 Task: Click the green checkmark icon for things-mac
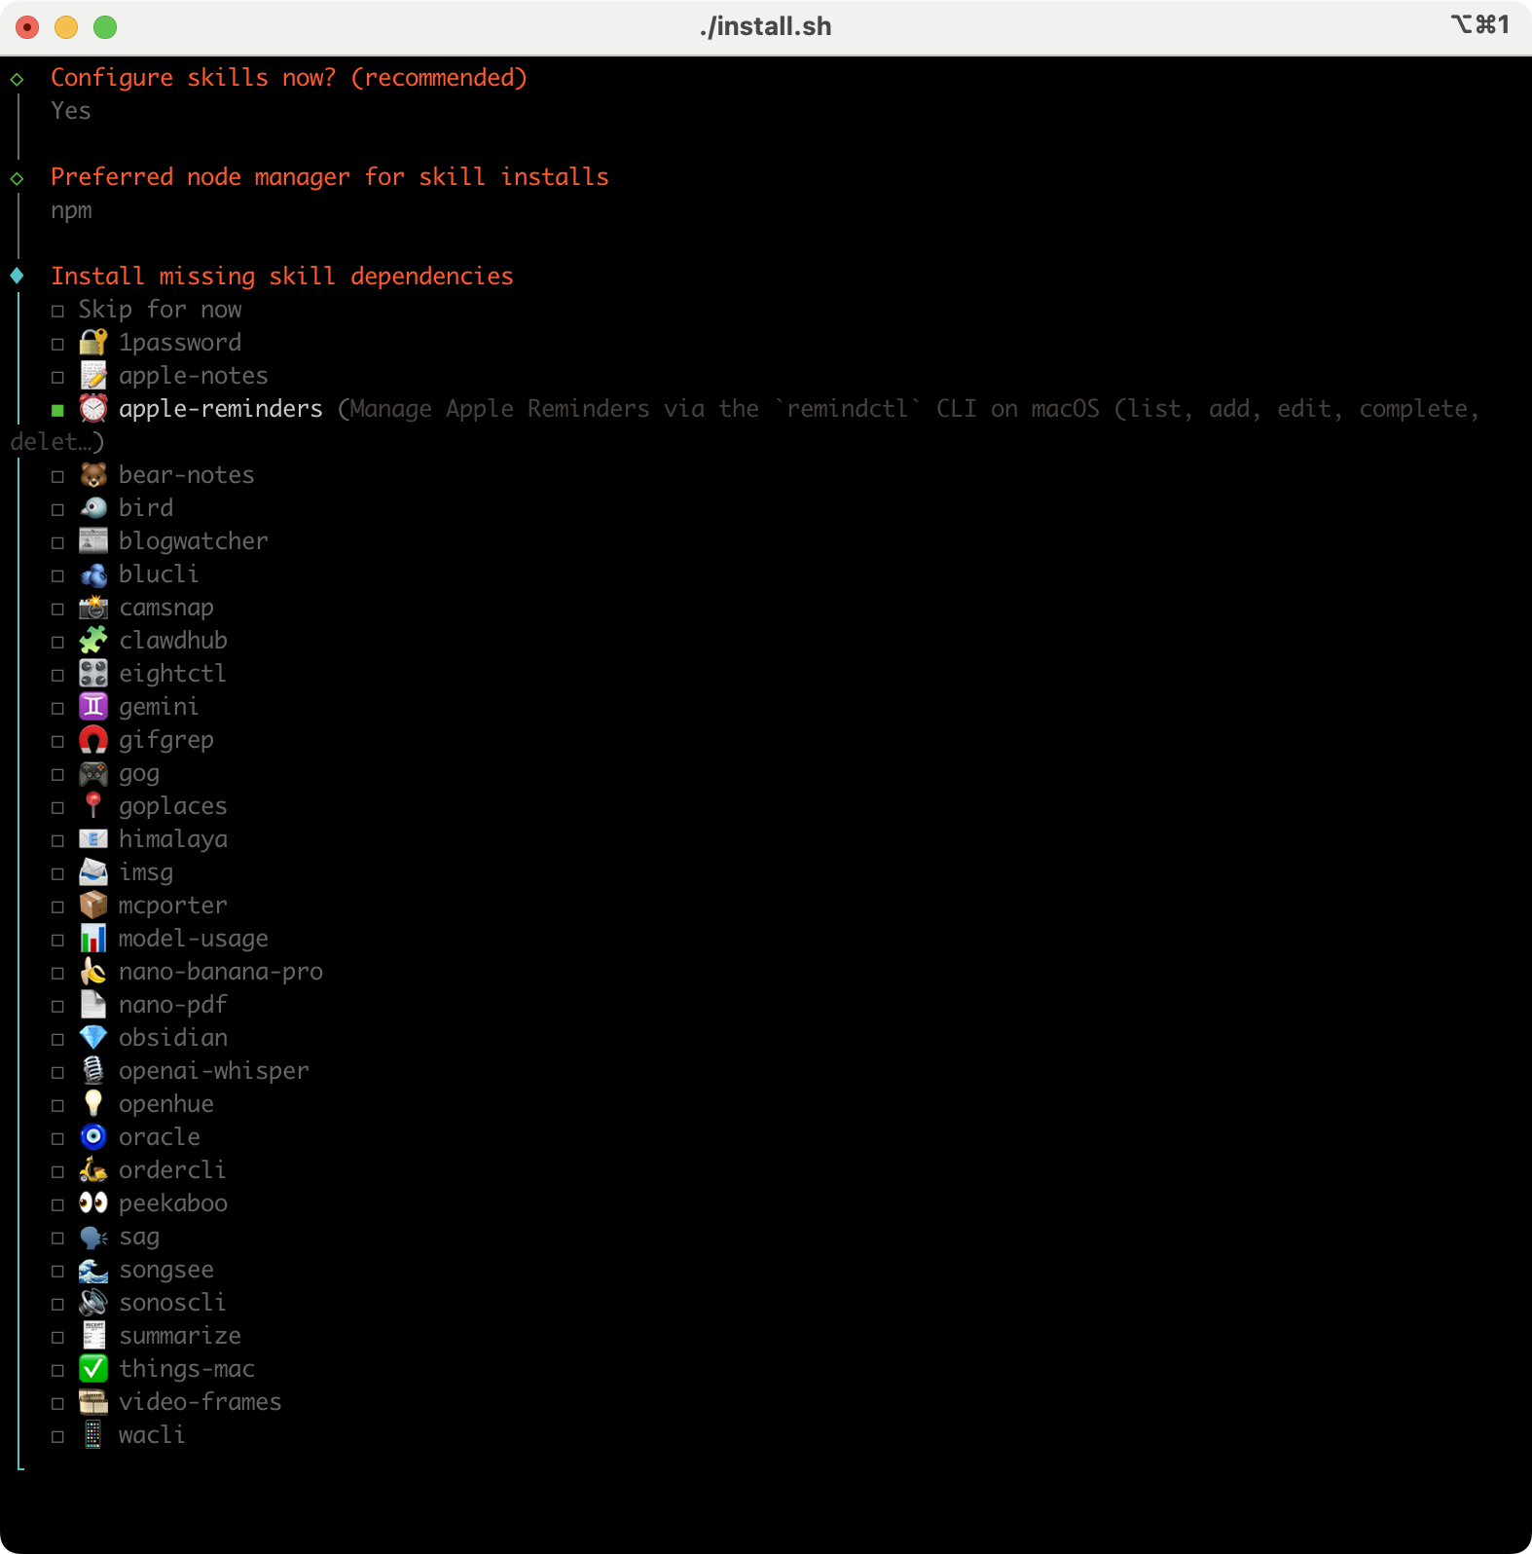(93, 1369)
